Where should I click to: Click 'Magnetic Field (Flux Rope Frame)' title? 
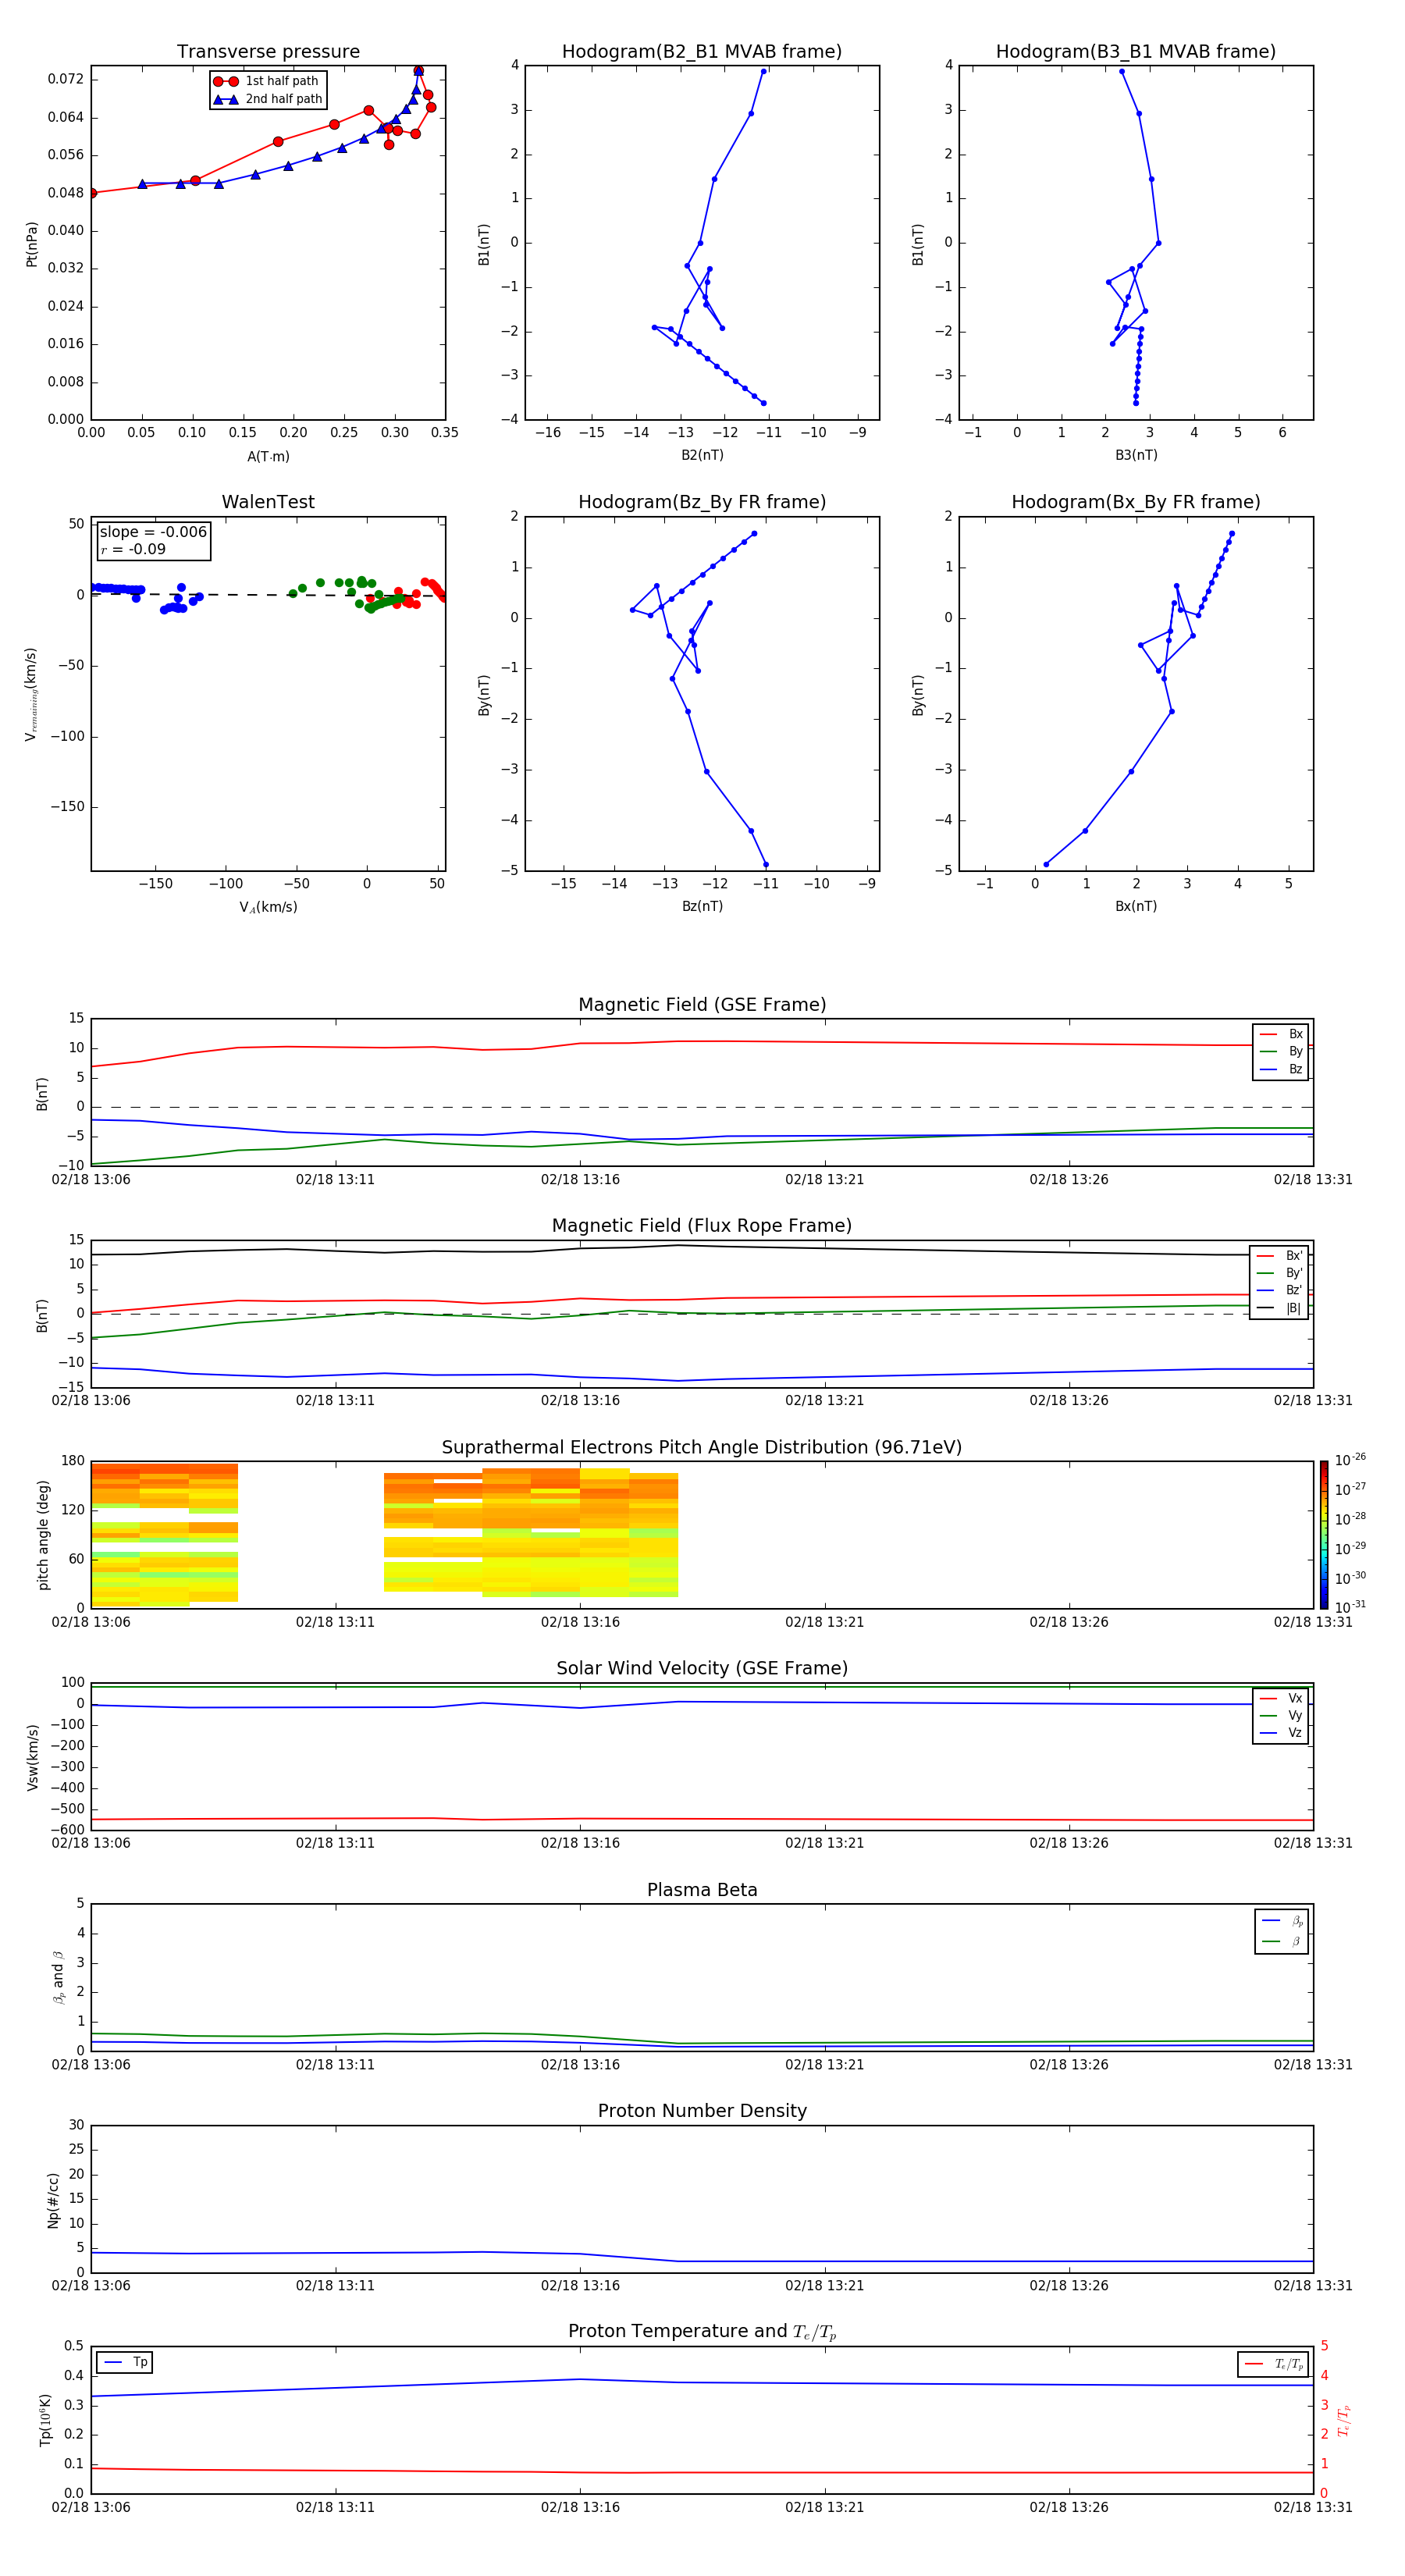tap(702, 1226)
